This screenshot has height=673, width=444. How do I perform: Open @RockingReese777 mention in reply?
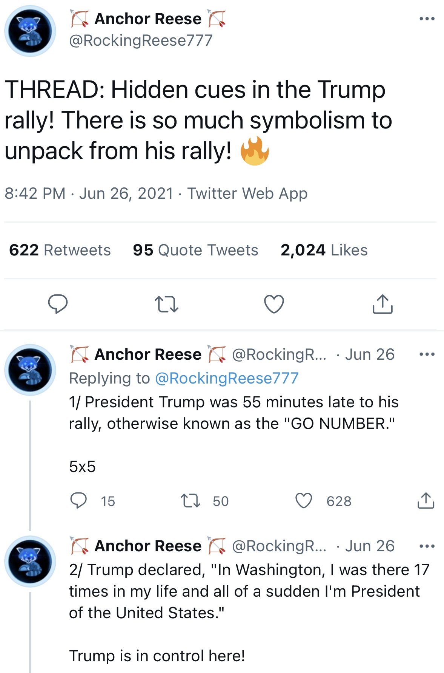[227, 378]
